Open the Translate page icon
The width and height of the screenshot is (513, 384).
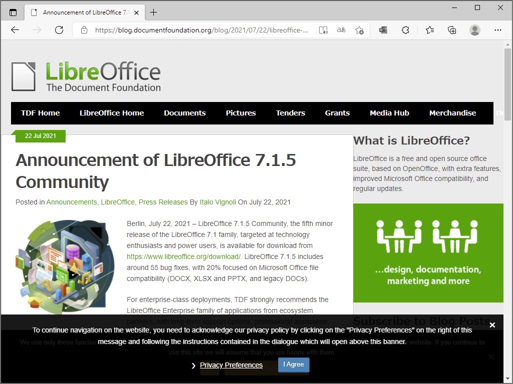[x=341, y=30]
